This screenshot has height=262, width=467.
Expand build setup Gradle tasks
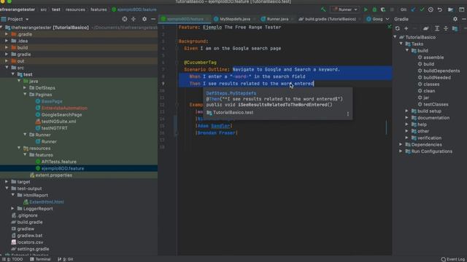pyautogui.click(x=407, y=111)
